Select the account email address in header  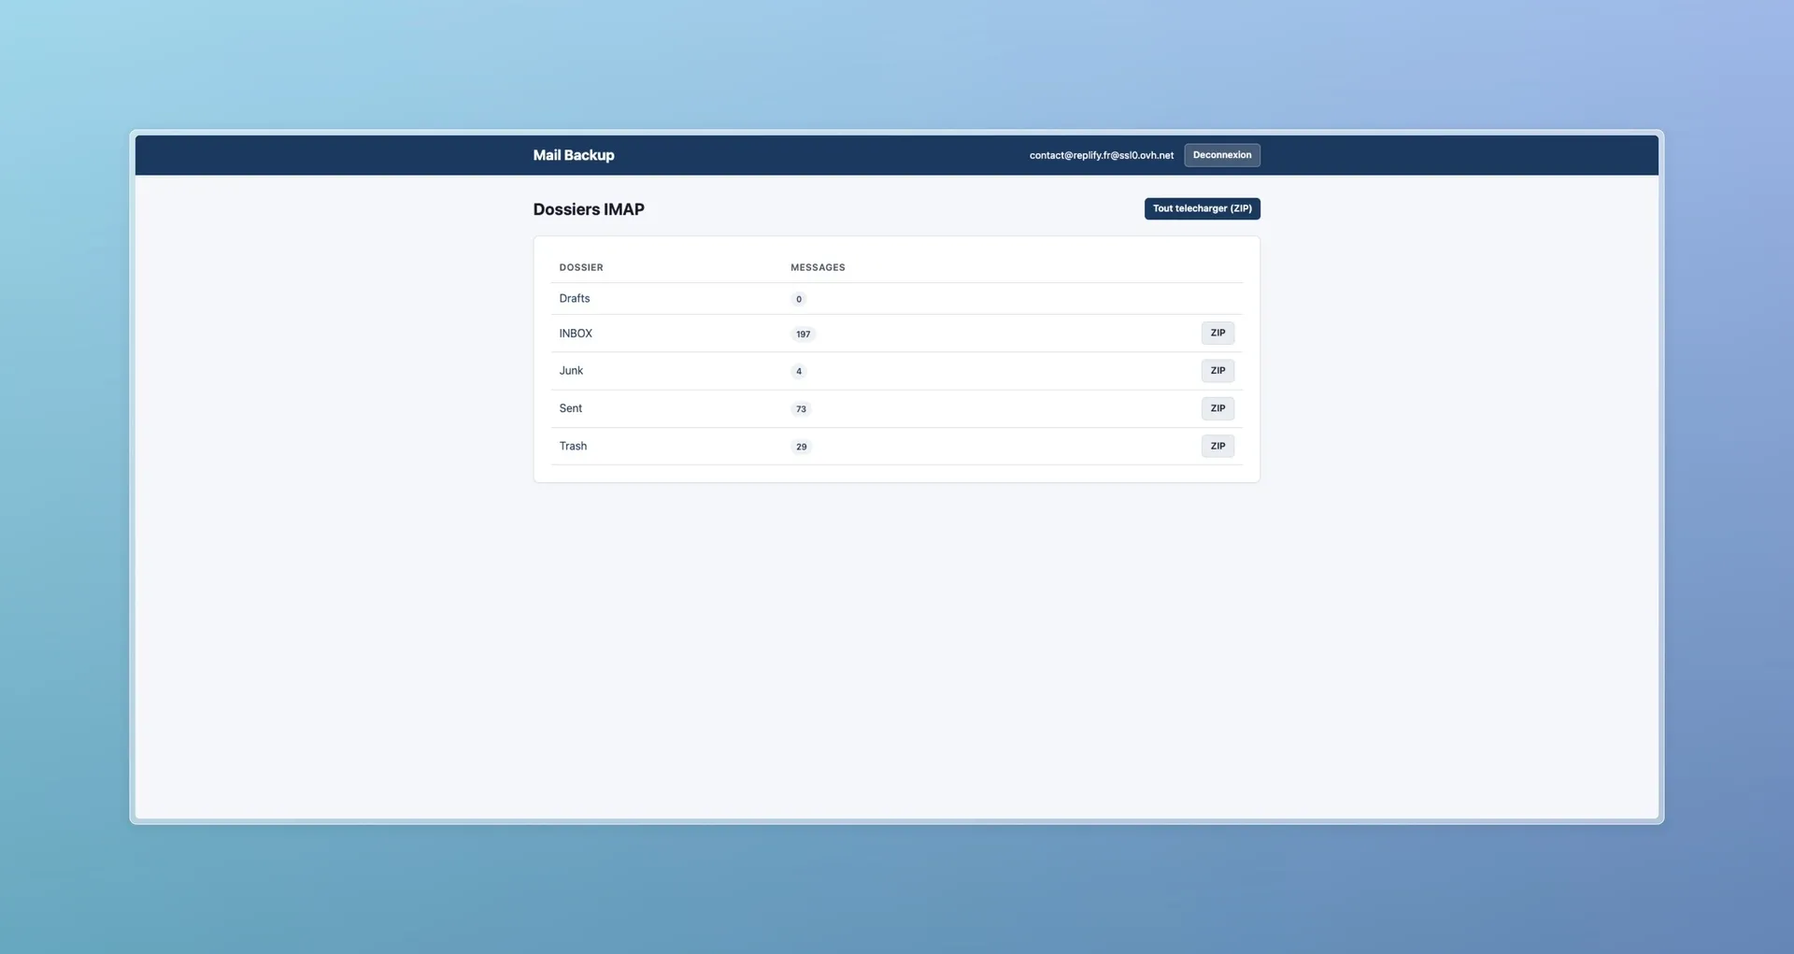[x=1101, y=156]
